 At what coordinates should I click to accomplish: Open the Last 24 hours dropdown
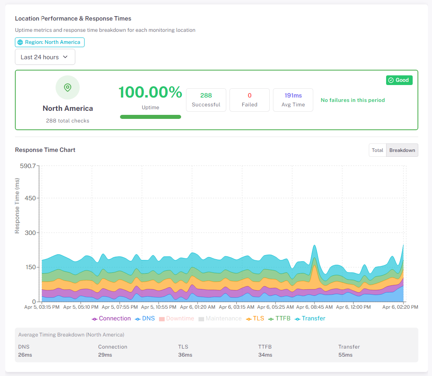click(x=45, y=57)
